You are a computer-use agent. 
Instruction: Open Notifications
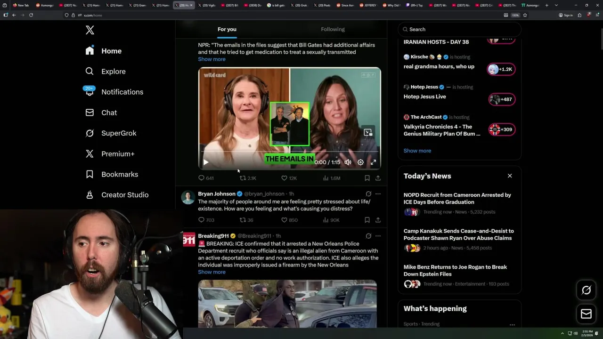(x=114, y=92)
